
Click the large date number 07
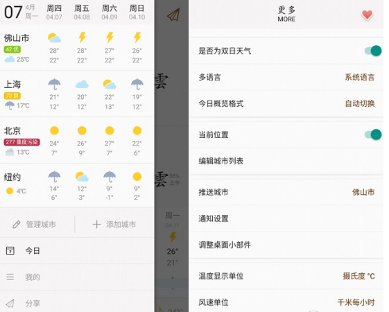(x=13, y=12)
